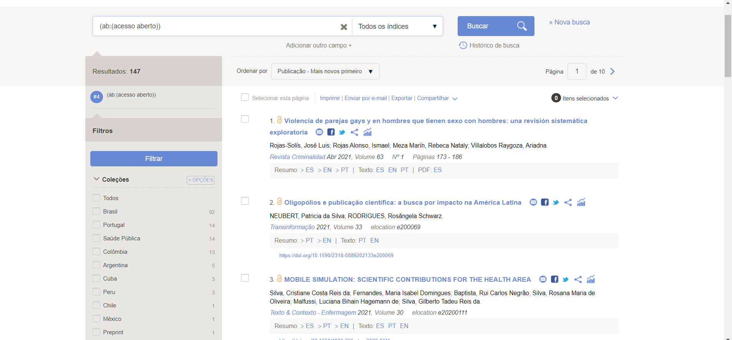This screenshot has height=340, width=732.
Task: Open the Todos os índices dropdown
Action: click(397, 26)
